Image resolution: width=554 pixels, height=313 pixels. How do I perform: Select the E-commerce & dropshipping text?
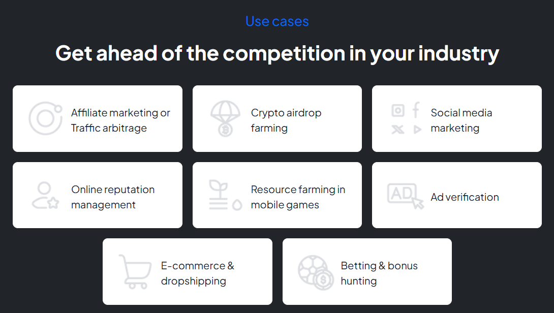click(x=198, y=273)
